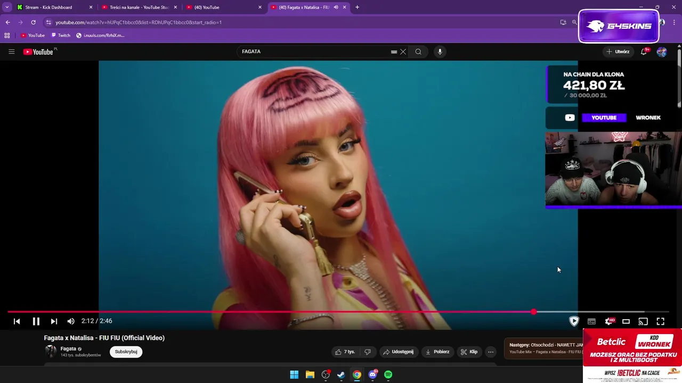Open the Chrome three-dot menu
Viewport: 682px width, 383px height.
675,22
